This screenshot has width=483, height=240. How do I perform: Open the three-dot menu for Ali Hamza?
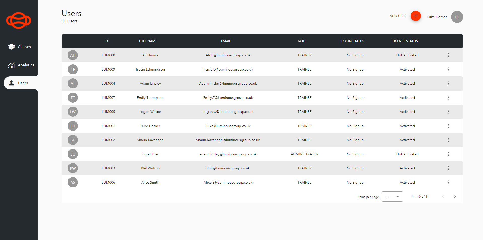point(449,55)
